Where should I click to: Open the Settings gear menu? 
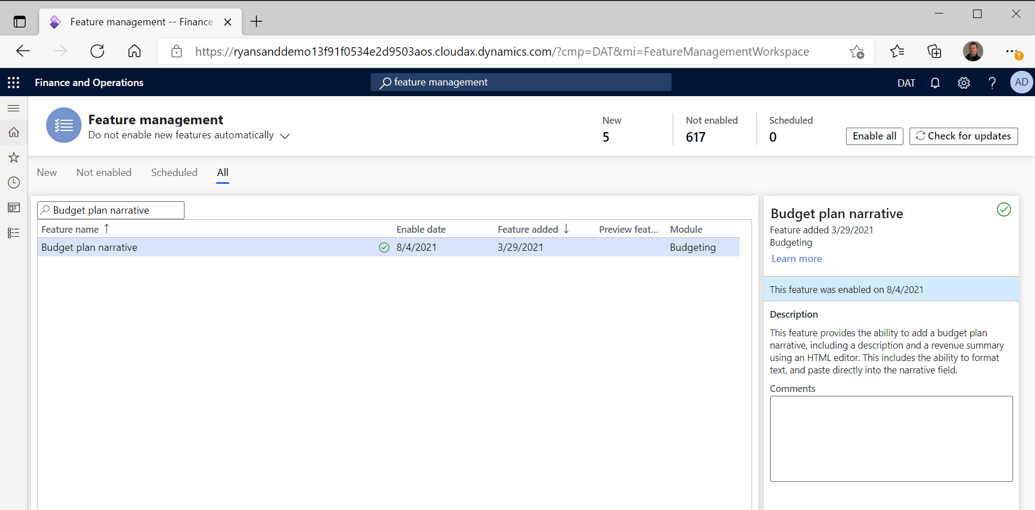tap(964, 83)
